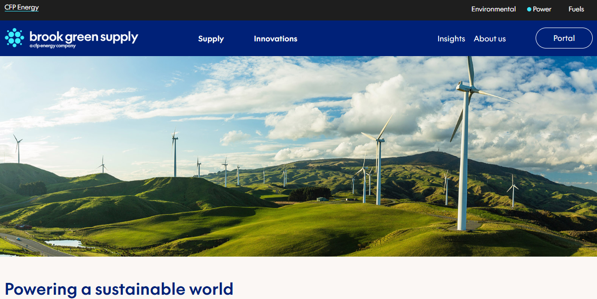
Task: Expand the Supply dropdown in the navbar
Action: [x=211, y=39]
